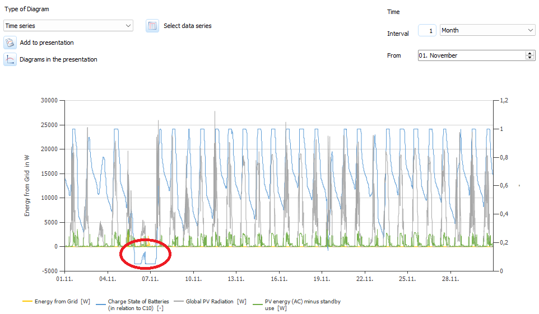Click inside the red circled area on the chart

point(145,255)
